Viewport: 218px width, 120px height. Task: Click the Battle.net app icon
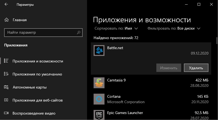[x=99, y=50]
